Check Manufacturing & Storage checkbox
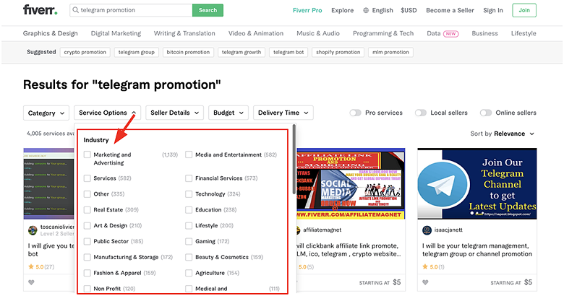This screenshot has width=564, height=296. [87, 257]
